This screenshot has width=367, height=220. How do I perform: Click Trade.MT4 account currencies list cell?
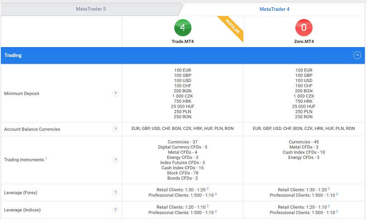tap(183, 129)
